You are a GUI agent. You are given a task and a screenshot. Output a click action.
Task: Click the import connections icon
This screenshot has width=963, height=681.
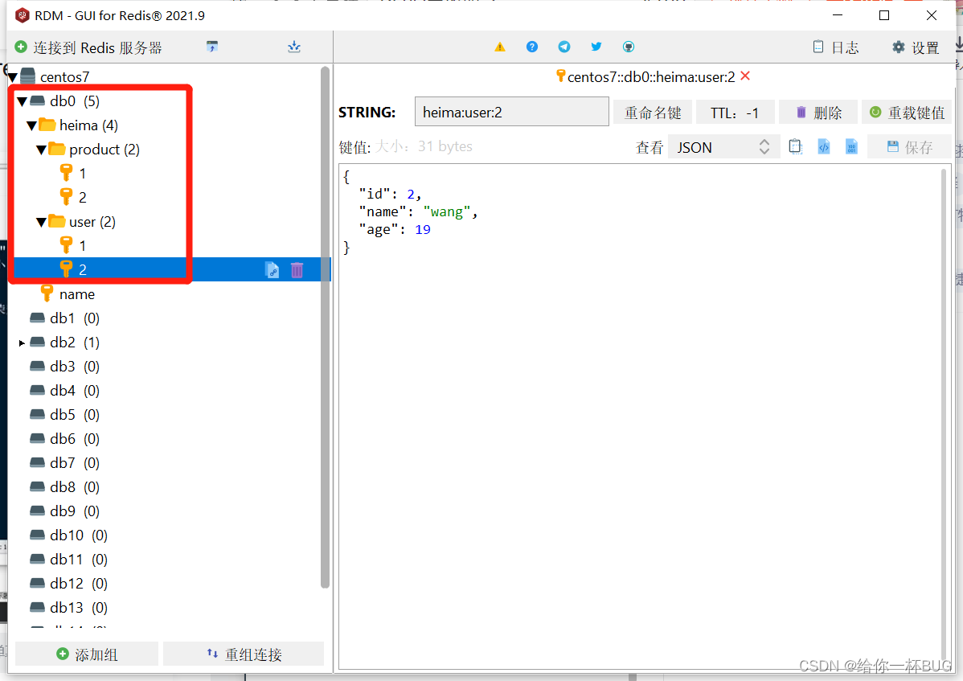(x=212, y=47)
